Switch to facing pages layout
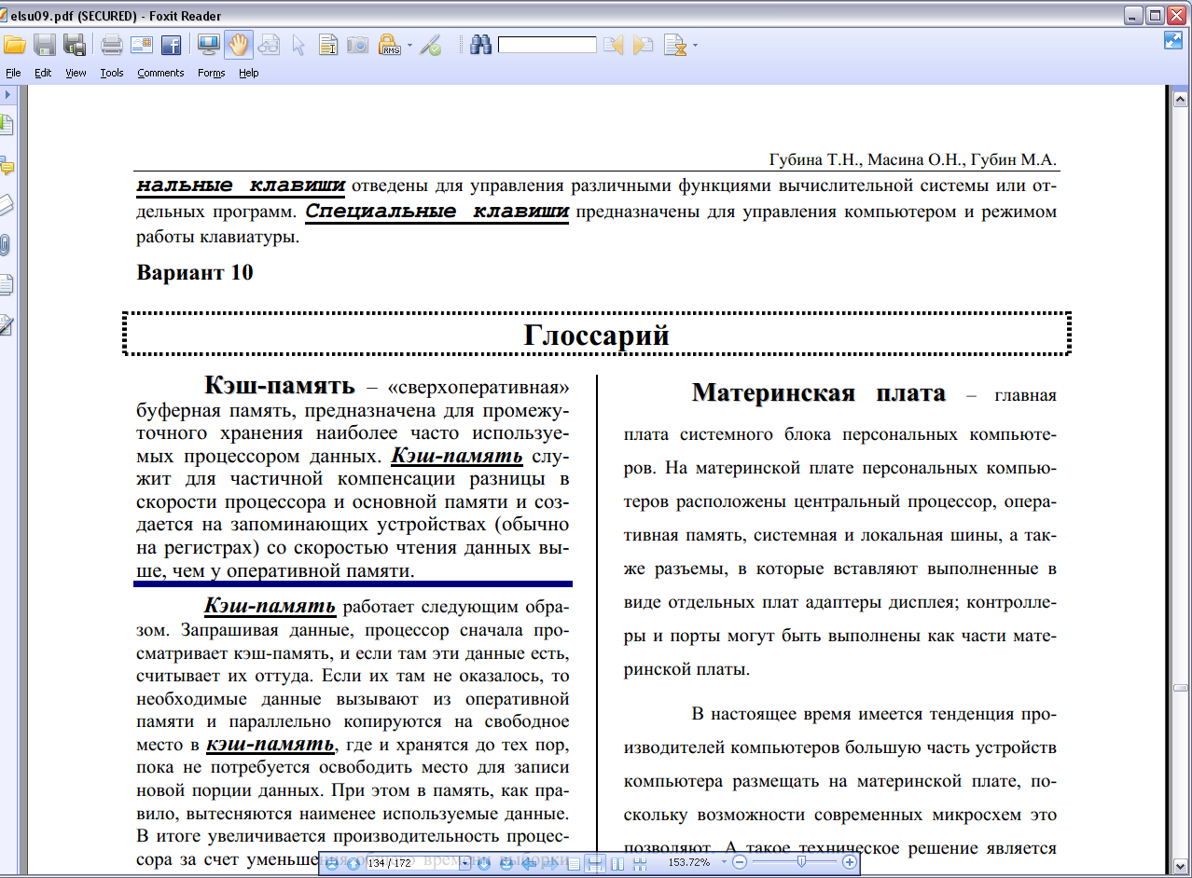Image resolution: width=1192 pixels, height=878 pixels. [x=617, y=863]
